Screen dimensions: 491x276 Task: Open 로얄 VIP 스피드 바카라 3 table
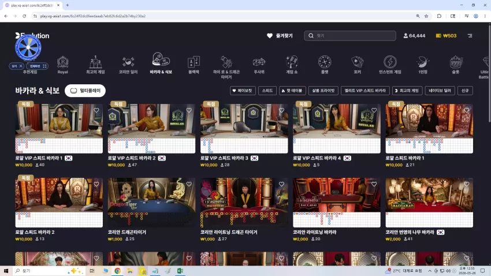point(244,128)
